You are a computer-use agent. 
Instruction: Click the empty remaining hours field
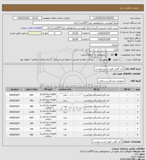35,33
